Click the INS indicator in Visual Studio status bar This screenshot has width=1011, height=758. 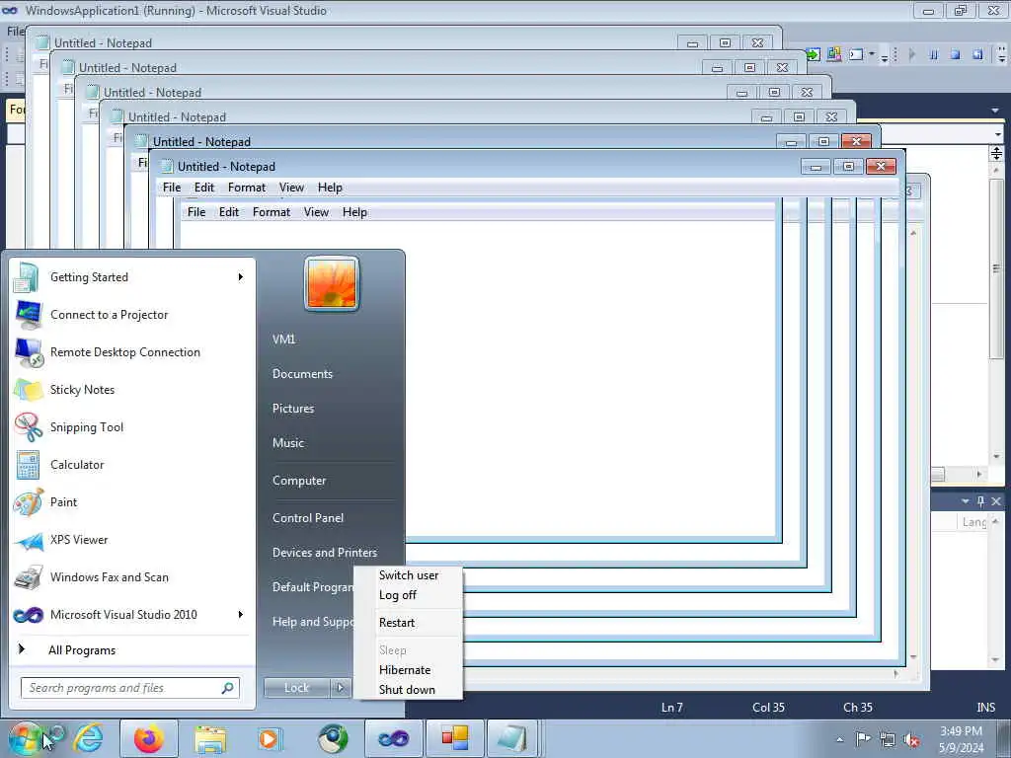pos(985,707)
